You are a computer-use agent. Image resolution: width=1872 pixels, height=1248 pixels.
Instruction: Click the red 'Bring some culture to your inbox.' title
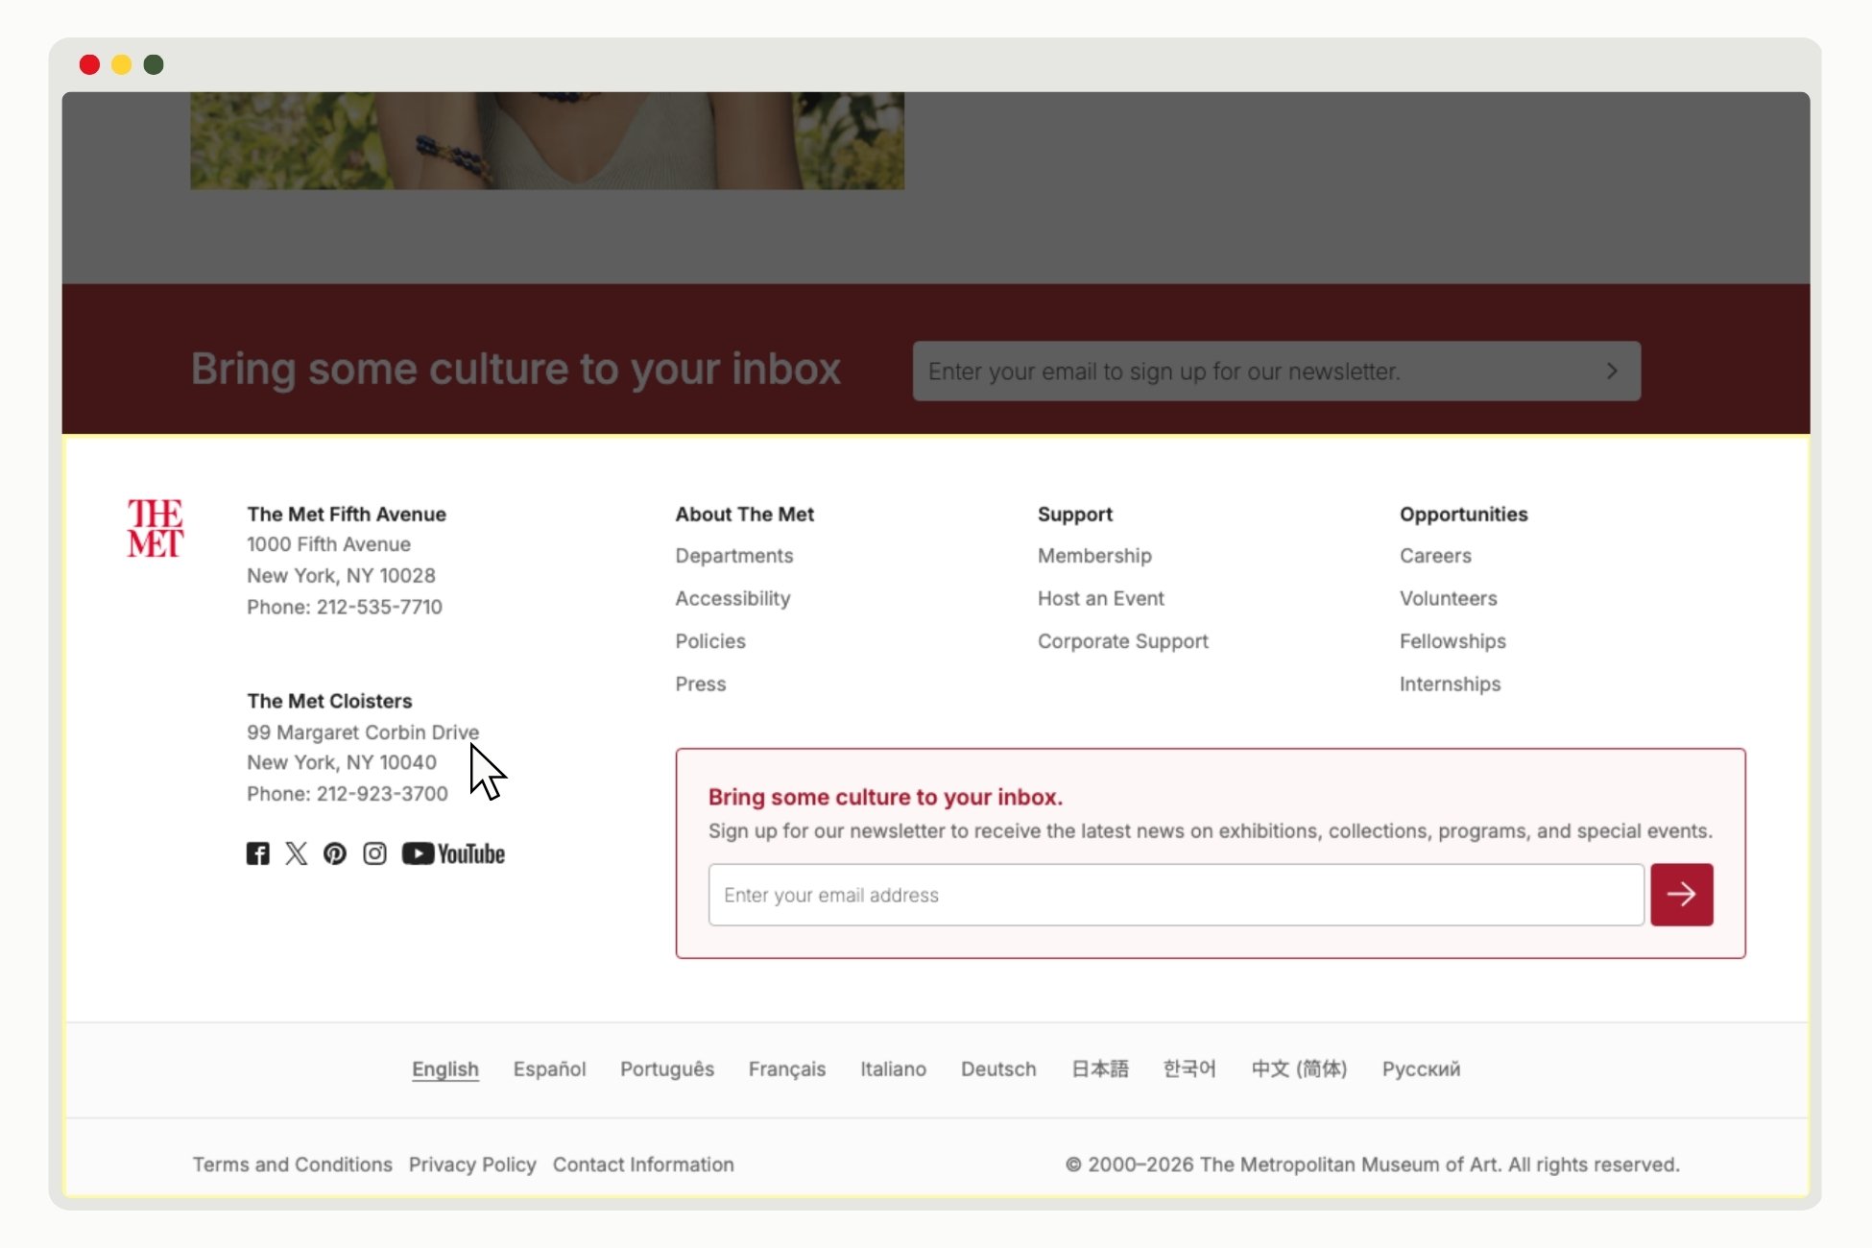pos(885,797)
